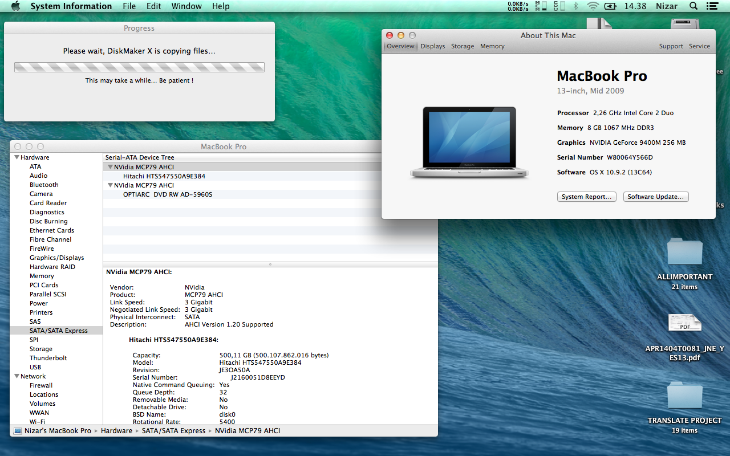Select Hitachi HTS547550A9E384 in device tree
Viewport: 730px width, 456px height.
(164, 176)
